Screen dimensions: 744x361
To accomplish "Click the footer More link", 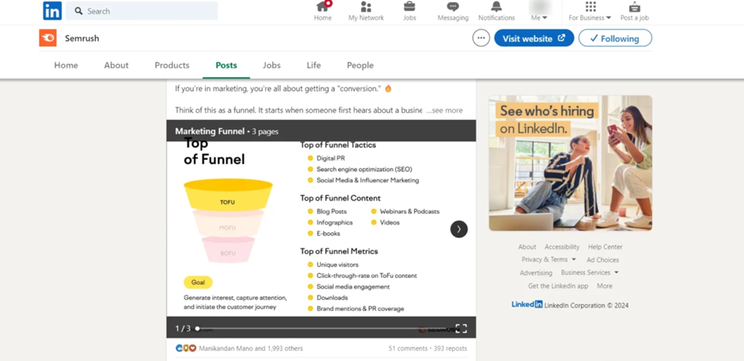I will click(605, 286).
